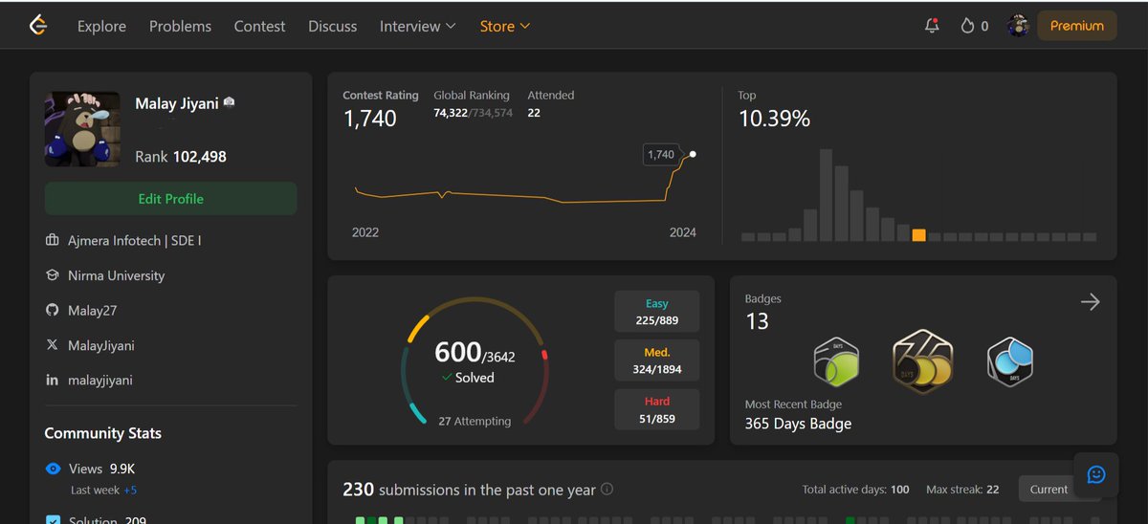
Task: Click the Total active days: 100 text
Action: tap(856, 490)
